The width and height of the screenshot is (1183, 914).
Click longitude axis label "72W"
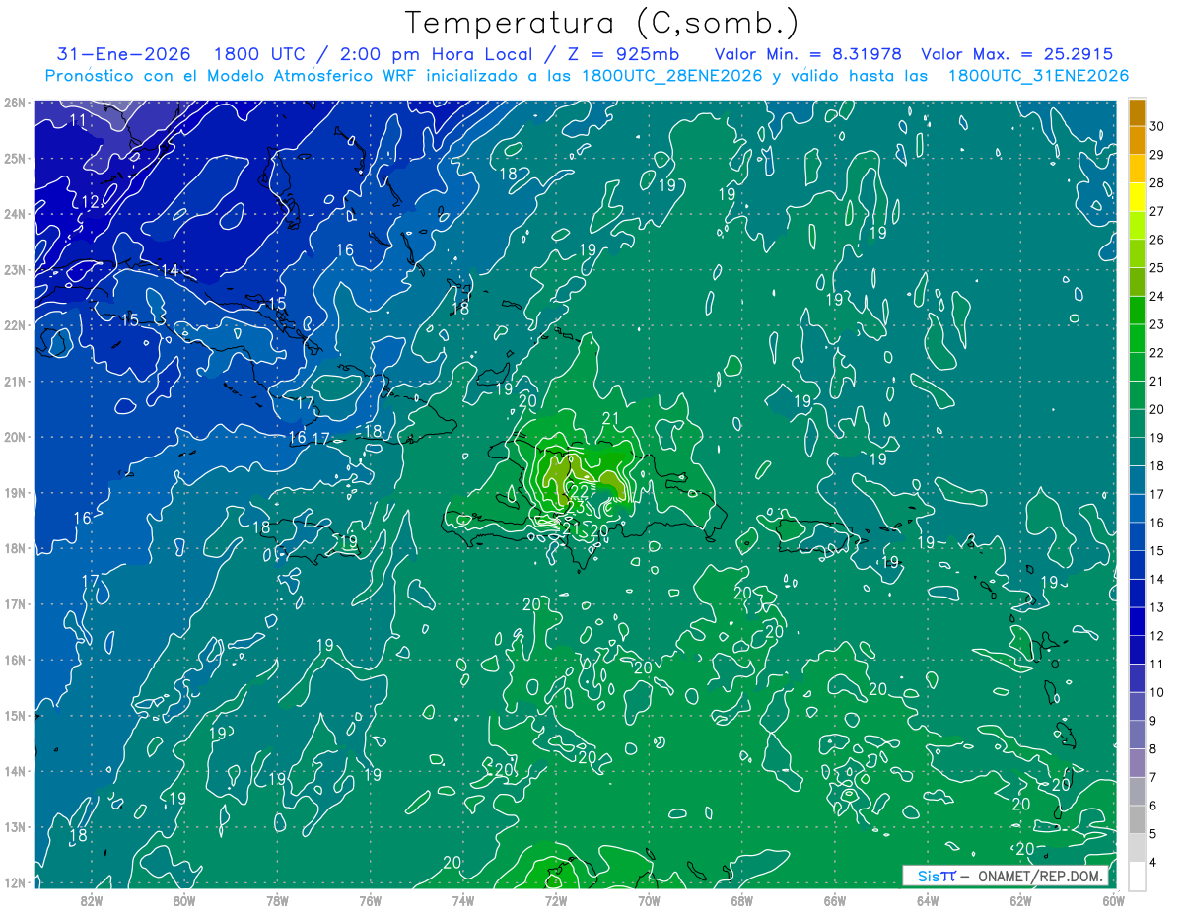pos(556,900)
